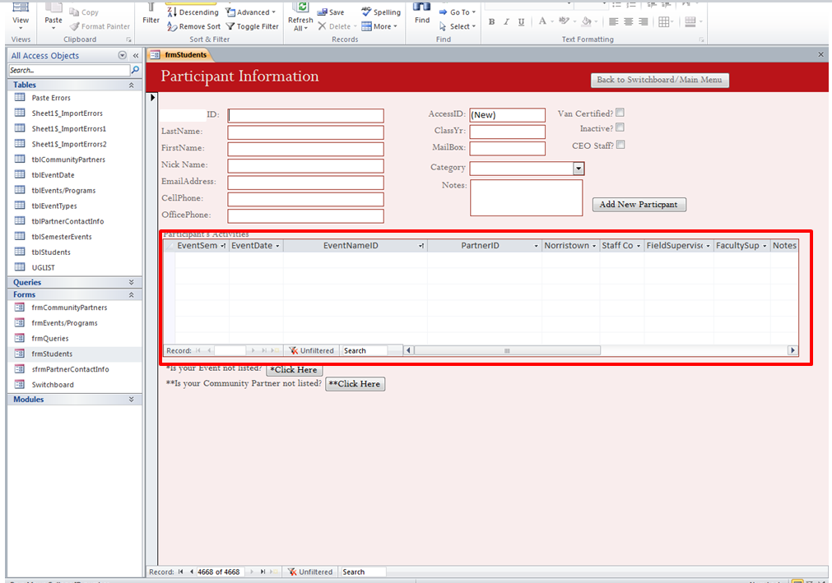
Task: Expand the Modules section
Action: (x=132, y=399)
